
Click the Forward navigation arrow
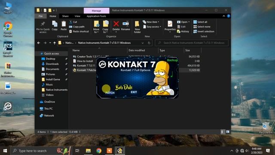pos(45,43)
